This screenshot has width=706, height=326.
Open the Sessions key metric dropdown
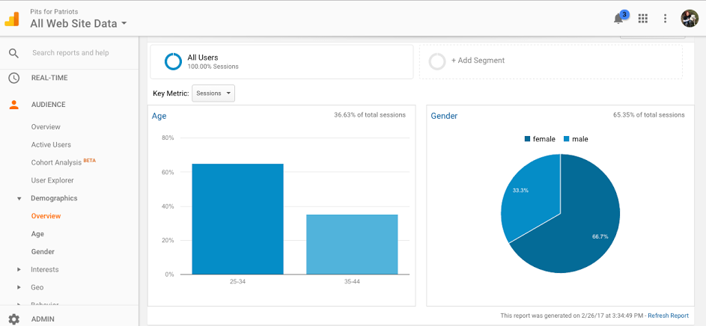point(213,93)
